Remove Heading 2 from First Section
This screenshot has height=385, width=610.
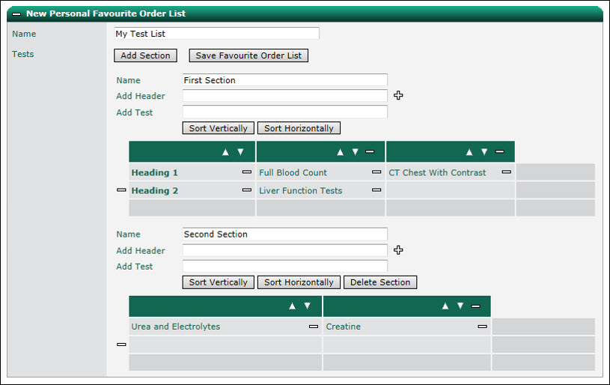click(247, 190)
